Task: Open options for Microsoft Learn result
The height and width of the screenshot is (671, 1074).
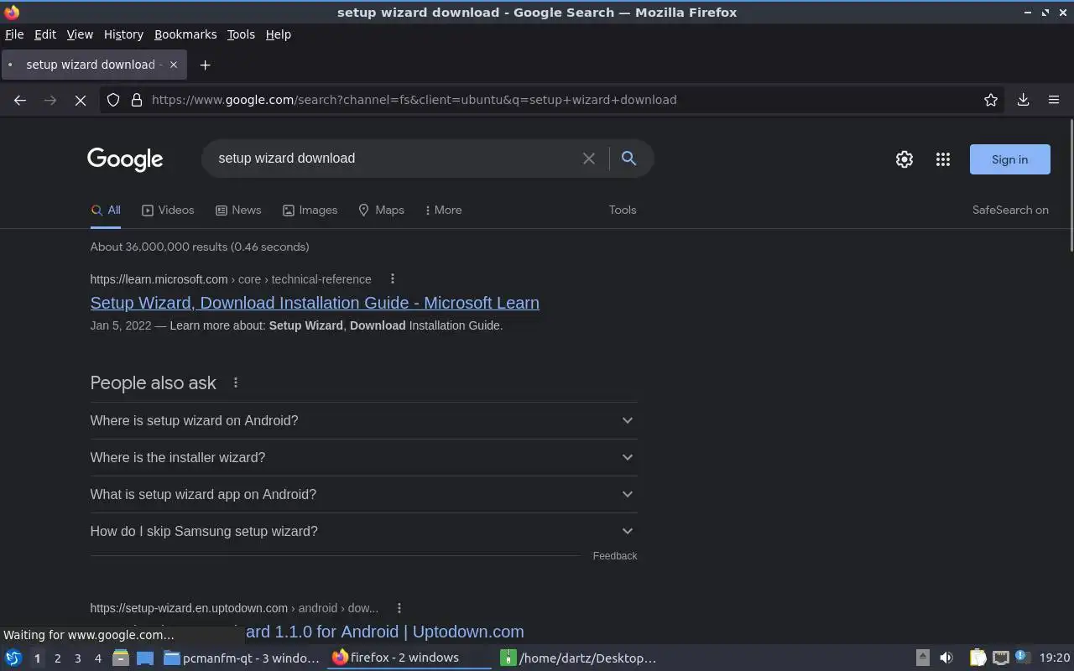Action: pos(393,278)
